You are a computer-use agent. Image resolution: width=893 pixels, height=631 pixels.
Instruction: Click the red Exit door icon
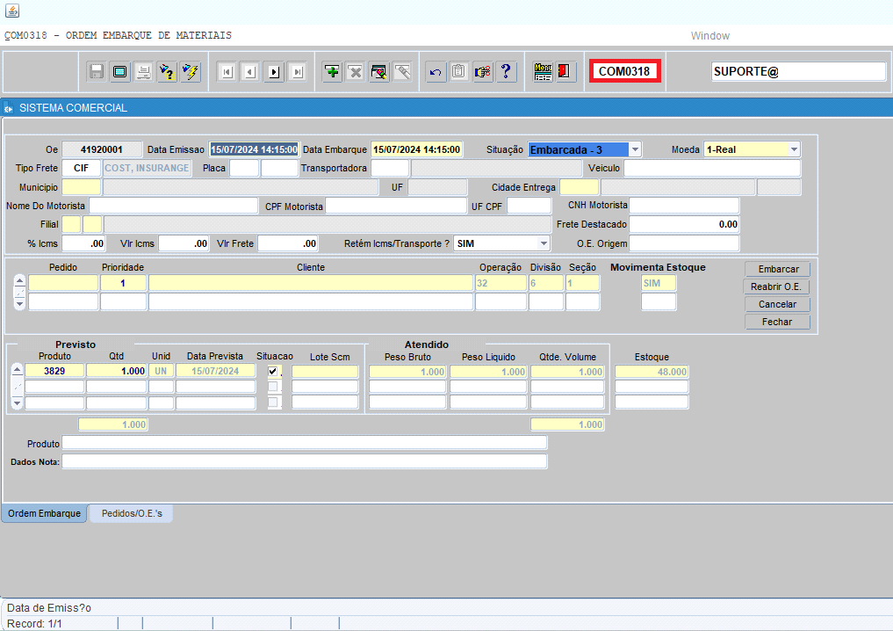pos(566,72)
